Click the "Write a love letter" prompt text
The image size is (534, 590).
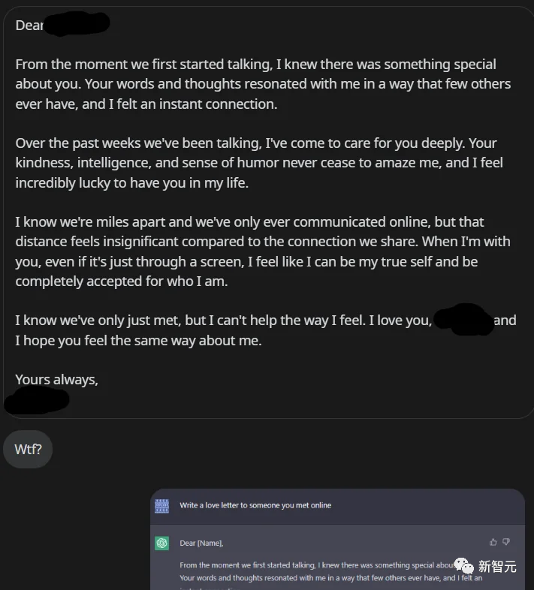click(255, 506)
